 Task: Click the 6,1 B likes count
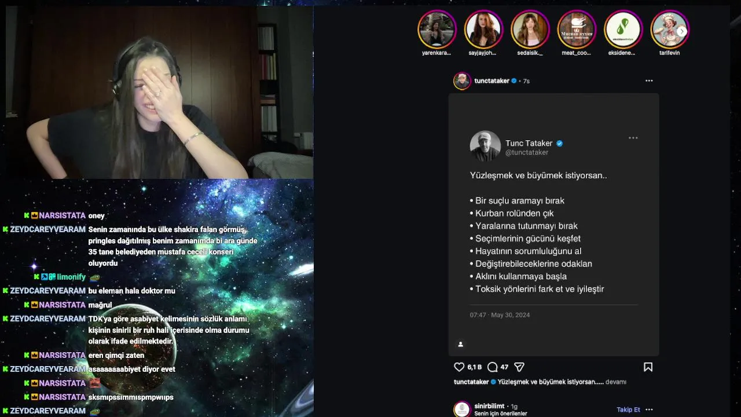click(475, 367)
